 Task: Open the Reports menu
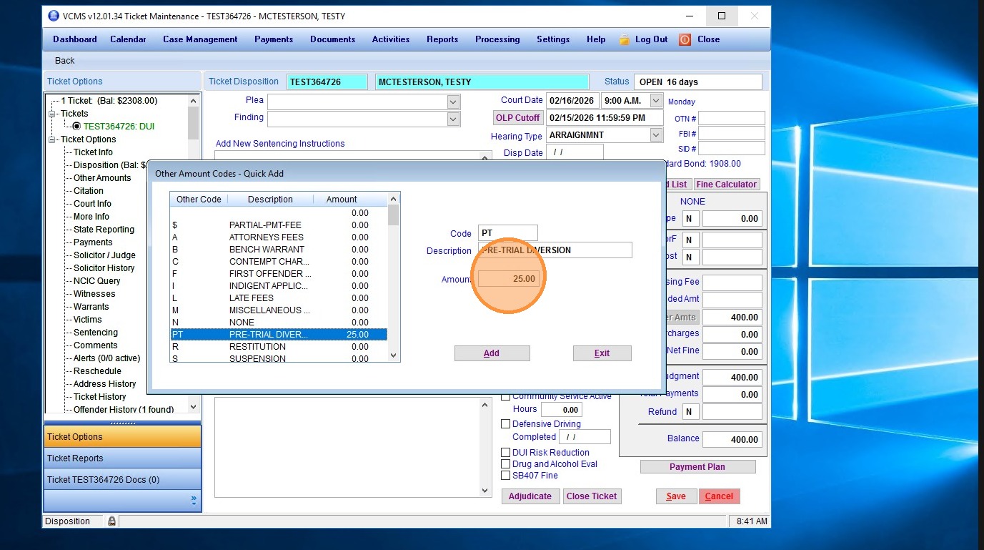click(x=442, y=39)
